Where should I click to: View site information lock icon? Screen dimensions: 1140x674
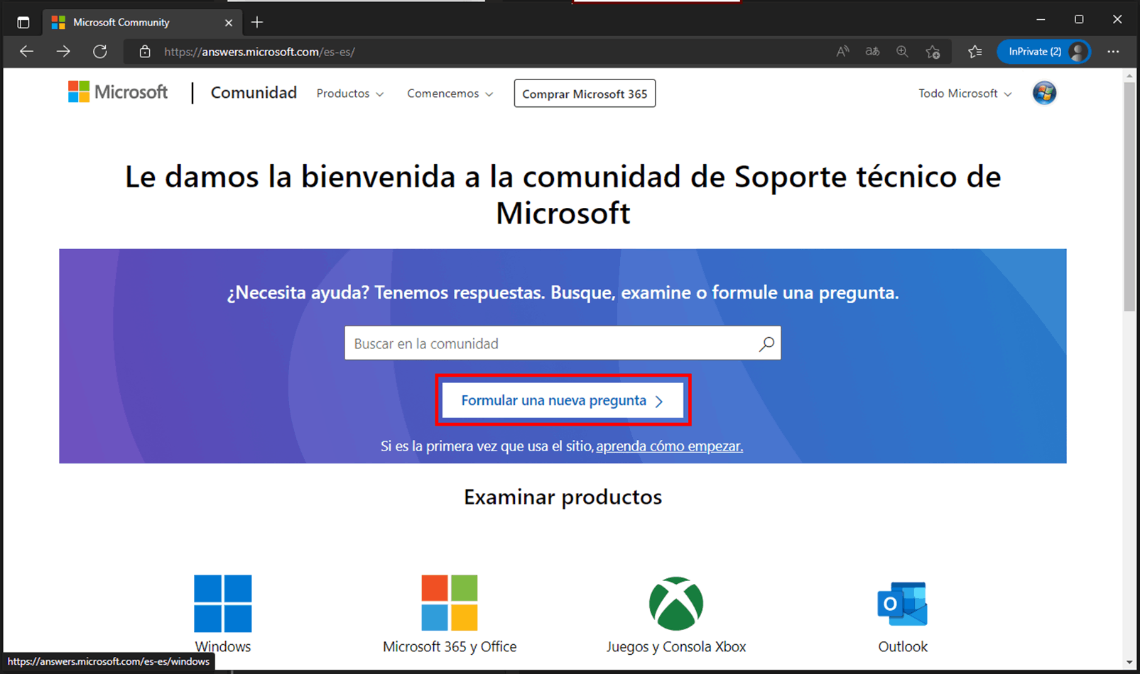pyautogui.click(x=145, y=52)
